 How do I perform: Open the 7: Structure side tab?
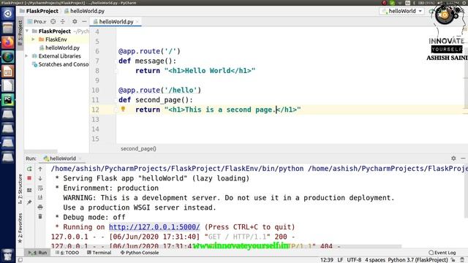coord(20,189)
